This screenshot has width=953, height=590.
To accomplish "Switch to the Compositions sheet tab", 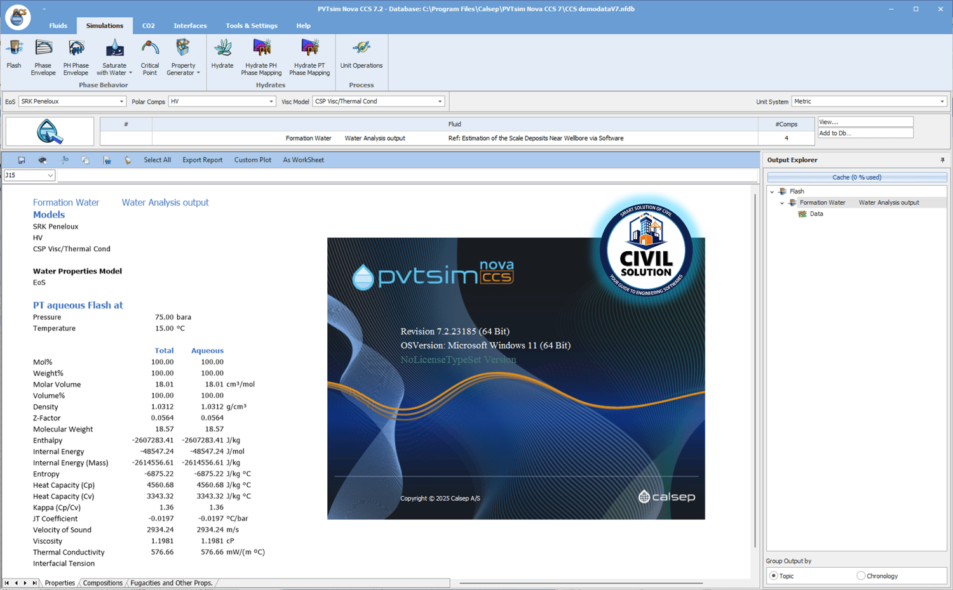I will [102, 583].
